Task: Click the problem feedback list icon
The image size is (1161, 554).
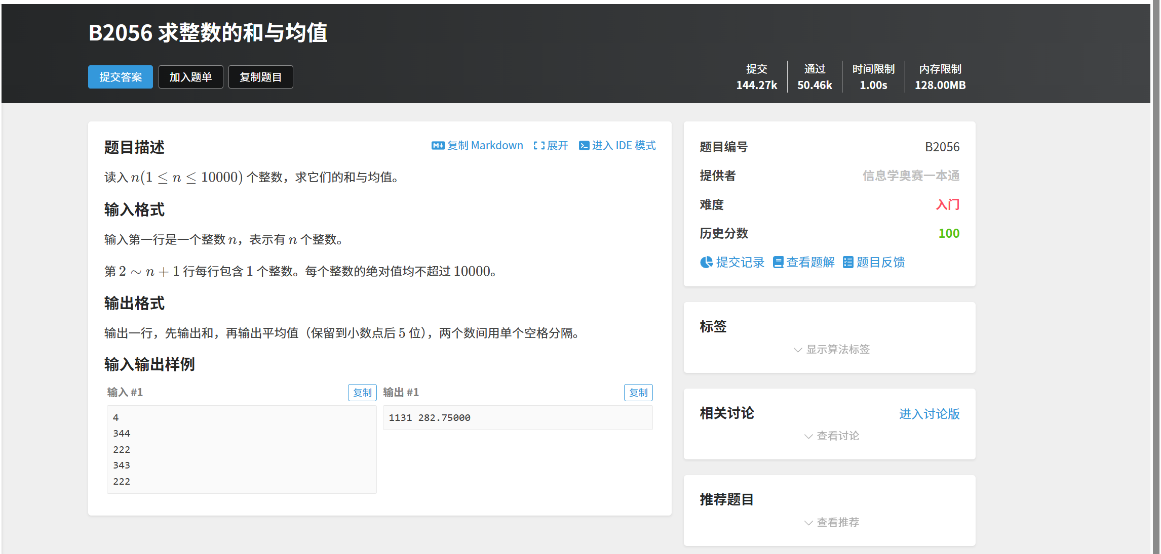Action: [x=848, y=262]
